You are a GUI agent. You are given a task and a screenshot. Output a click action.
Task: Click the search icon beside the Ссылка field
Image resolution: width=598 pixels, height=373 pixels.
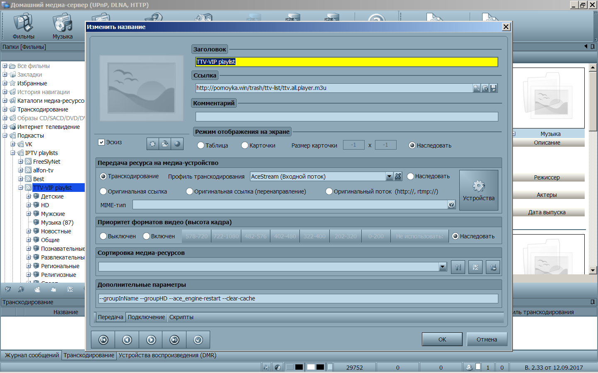click(477, 88)
